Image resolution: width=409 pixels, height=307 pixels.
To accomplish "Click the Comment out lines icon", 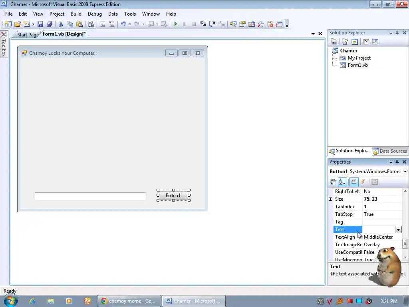I will [x=103, y=24].
